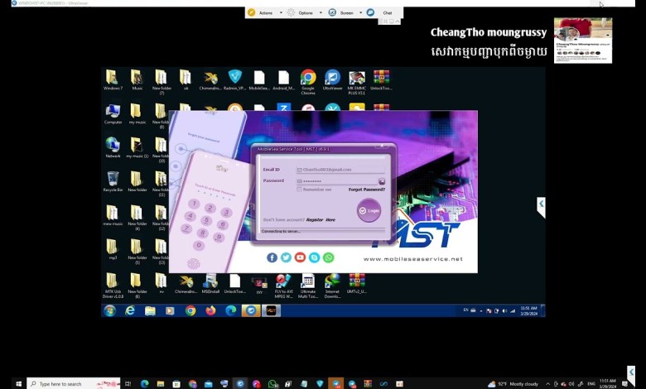
Task: Click the Forgot Password link
Action: (366, 190)
